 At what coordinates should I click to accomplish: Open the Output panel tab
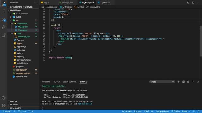[57, 82]
